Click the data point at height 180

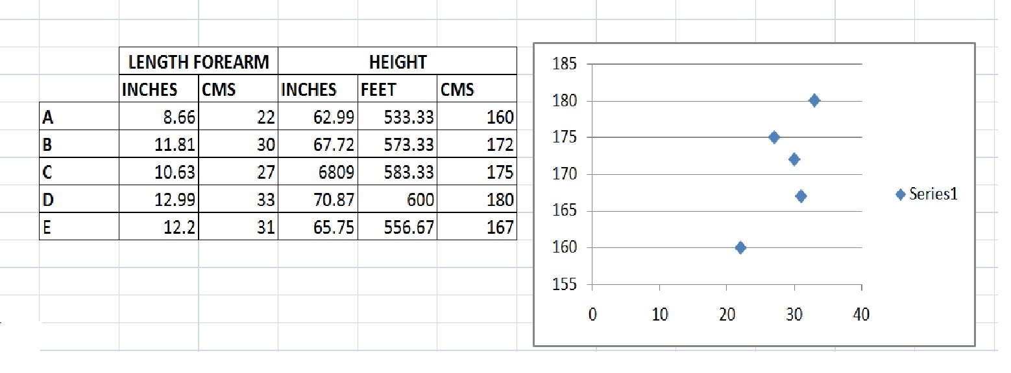tap(814, 100)
